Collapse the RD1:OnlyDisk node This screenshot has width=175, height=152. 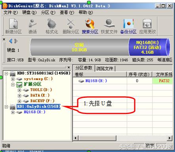point(6,107)
